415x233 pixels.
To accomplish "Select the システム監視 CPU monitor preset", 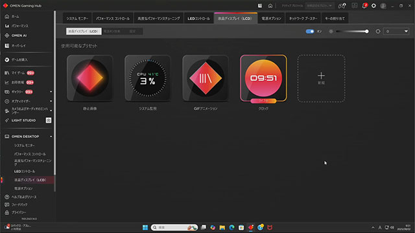I will pos(148,78).
